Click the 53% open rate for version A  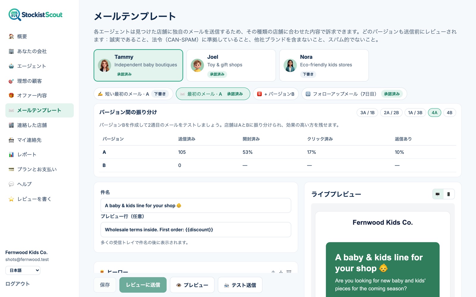[x=248, y=152]
